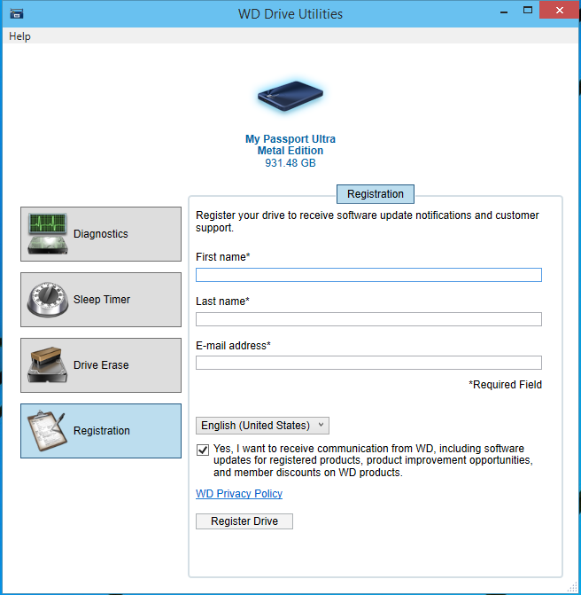Click the WD Drive Utilities title bar icon
The height and width of the screenshot is (595, 581).
16,14
